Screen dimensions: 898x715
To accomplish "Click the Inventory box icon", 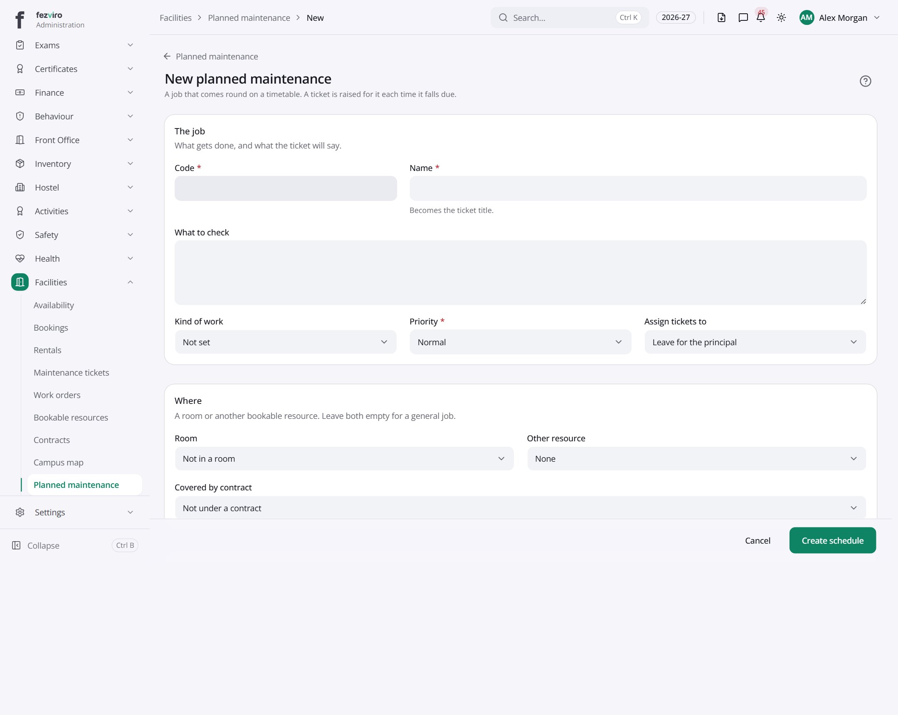I will [x=20, y=164].
